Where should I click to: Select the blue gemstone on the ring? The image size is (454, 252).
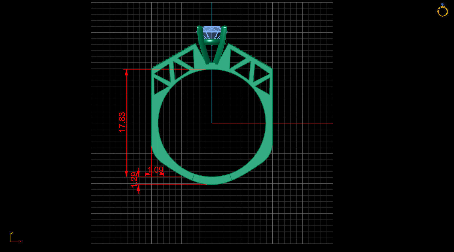click(212, 32)
